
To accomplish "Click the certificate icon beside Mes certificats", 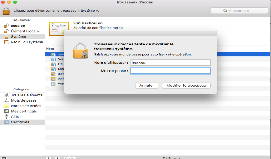I will [x=6, y=111].
